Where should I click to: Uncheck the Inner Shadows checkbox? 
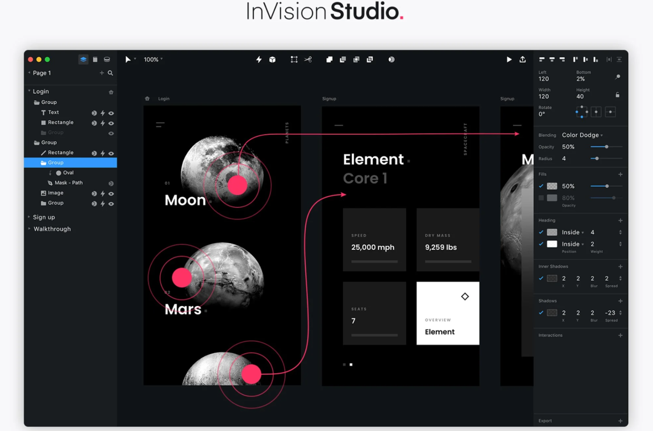point(541,278)
